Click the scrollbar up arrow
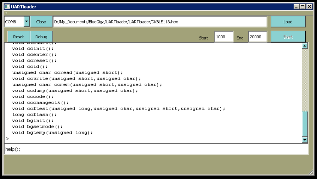Viewport: 317px width, 179px height. [x=305, y=46]
